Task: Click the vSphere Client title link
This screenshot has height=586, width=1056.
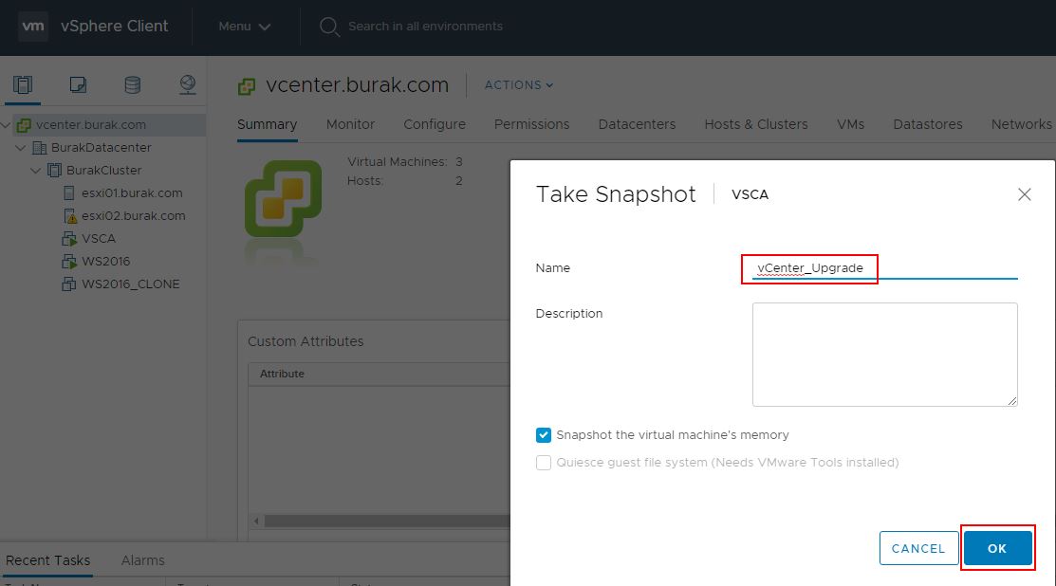Action: tap(115, 27)
